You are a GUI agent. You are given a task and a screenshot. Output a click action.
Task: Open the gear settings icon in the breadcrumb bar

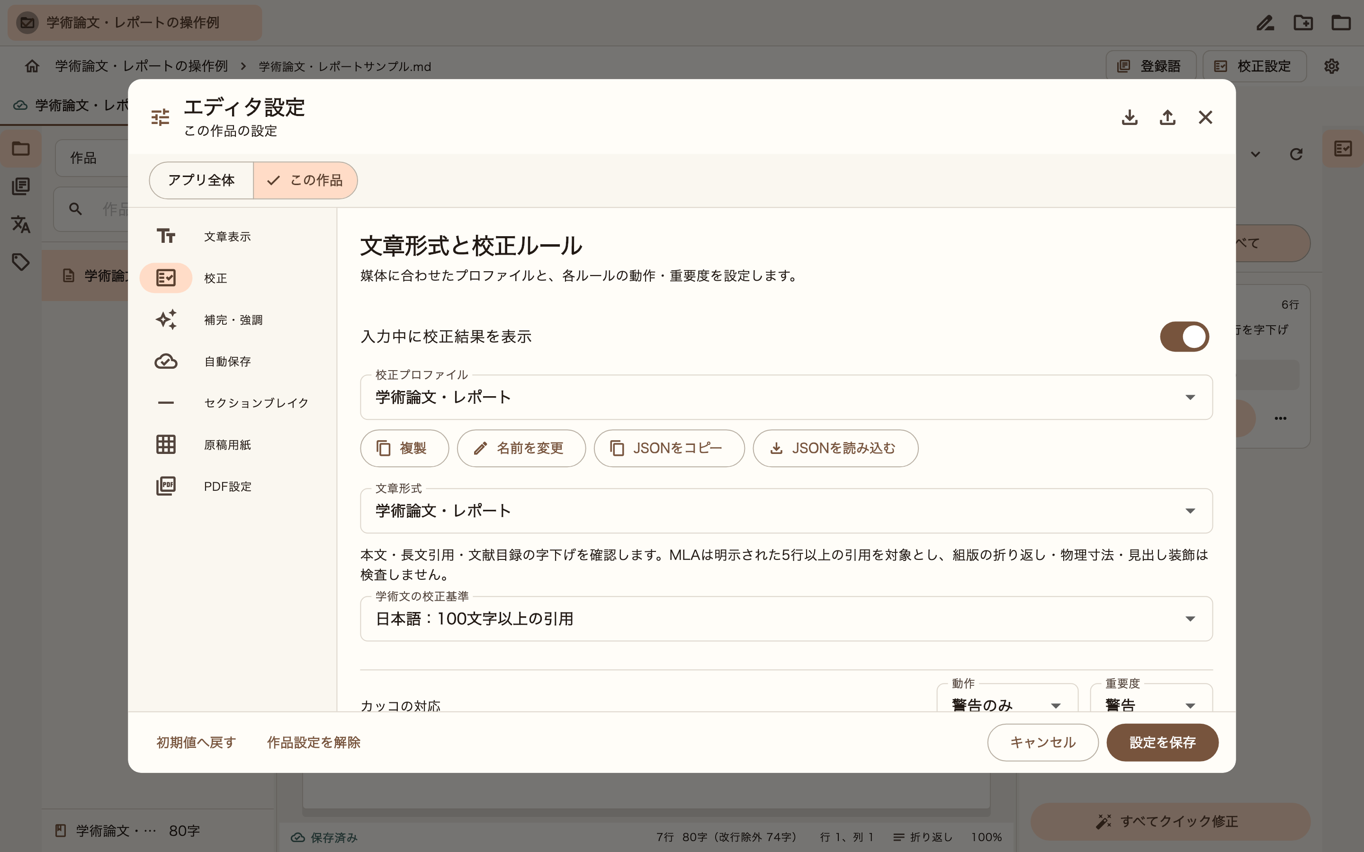tap(1331, 66)
